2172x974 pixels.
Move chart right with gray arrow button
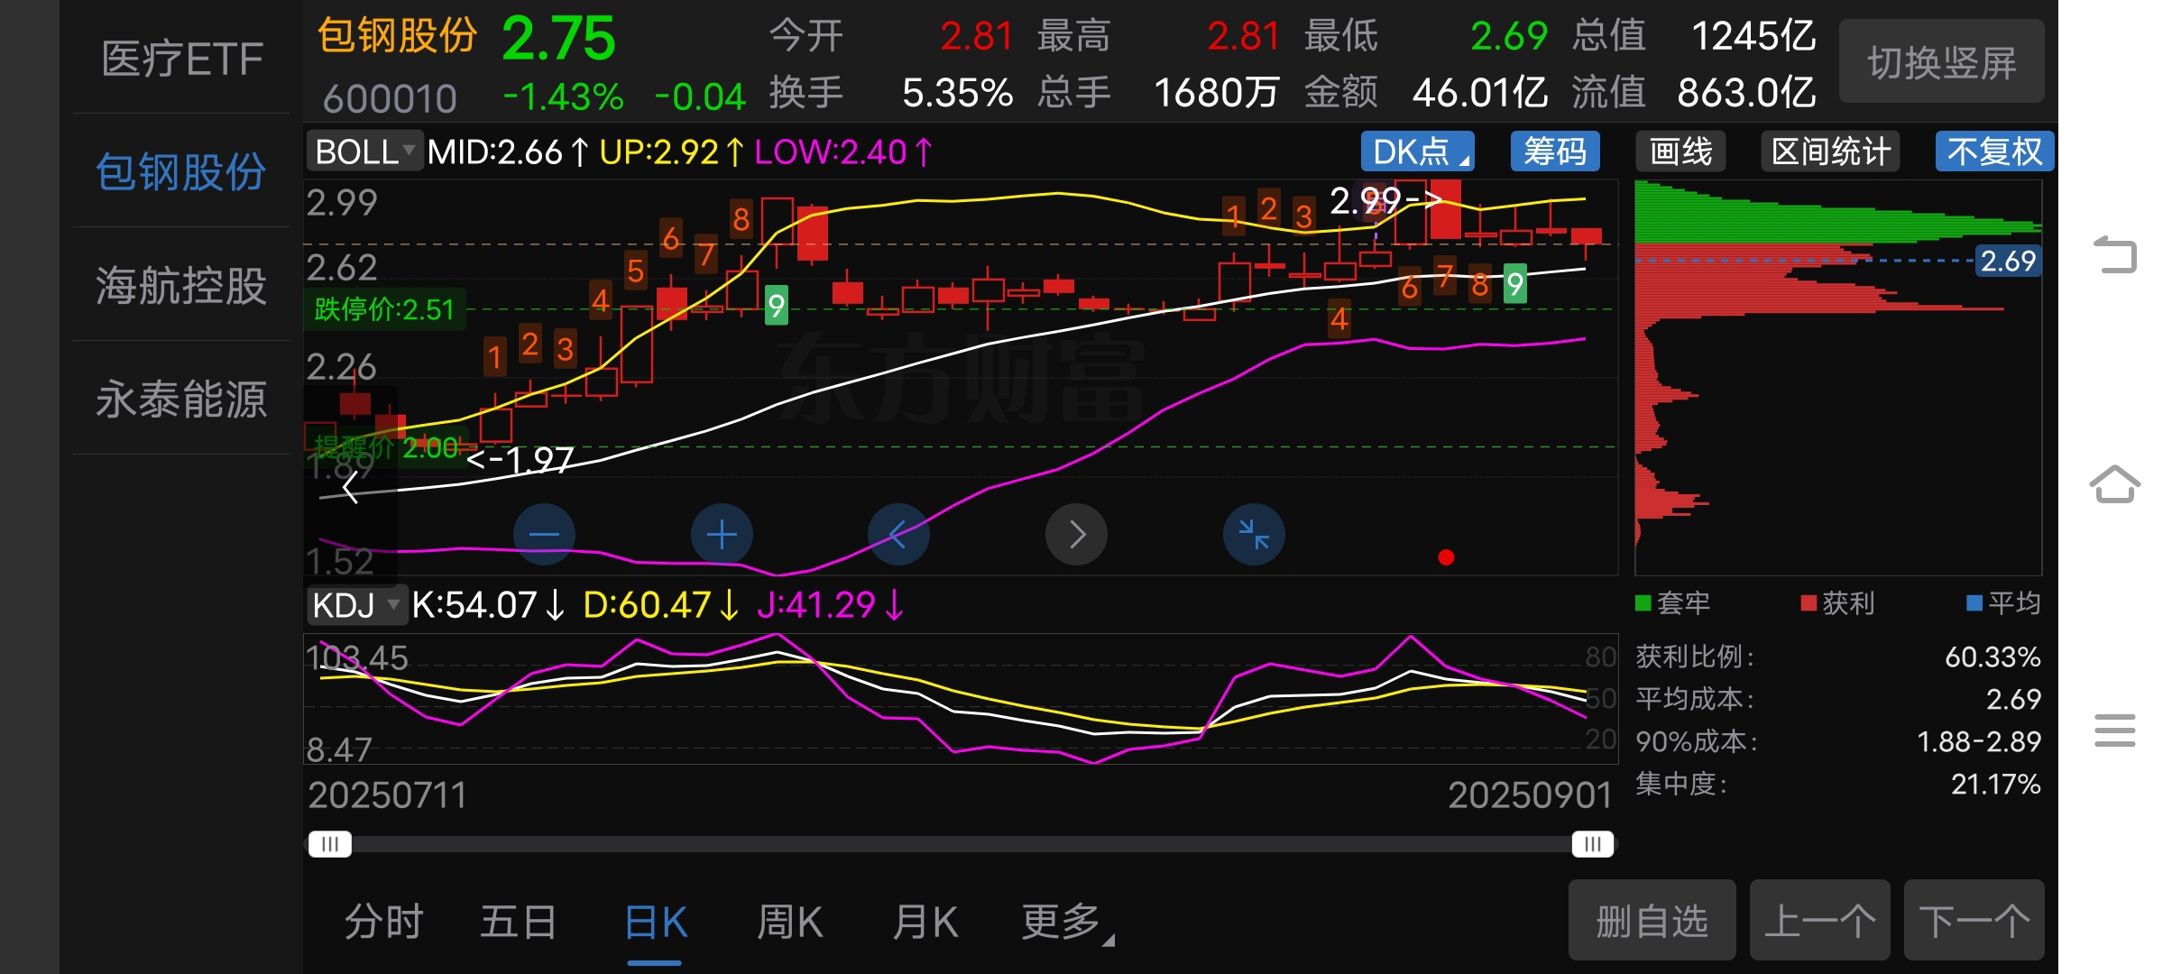click(1076, 535)
